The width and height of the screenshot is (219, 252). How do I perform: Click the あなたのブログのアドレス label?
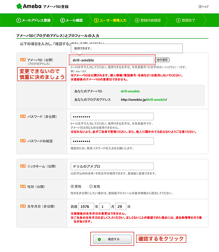(92, 100)
